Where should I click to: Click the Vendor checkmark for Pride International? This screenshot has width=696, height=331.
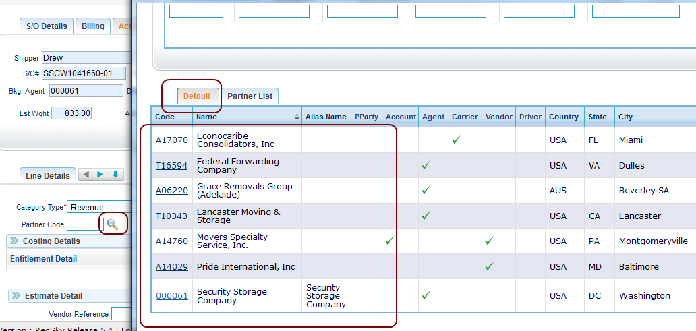click(x=489, y=266)
